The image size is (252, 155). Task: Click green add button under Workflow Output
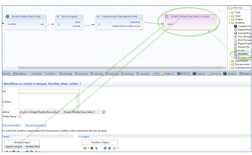click(85, 148)
